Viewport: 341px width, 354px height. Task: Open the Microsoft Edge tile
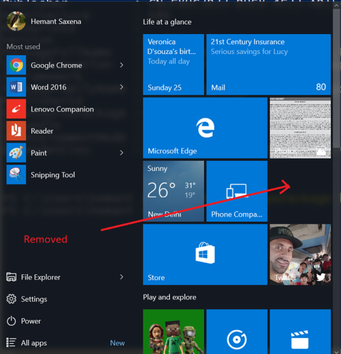[x=205, y=128]
